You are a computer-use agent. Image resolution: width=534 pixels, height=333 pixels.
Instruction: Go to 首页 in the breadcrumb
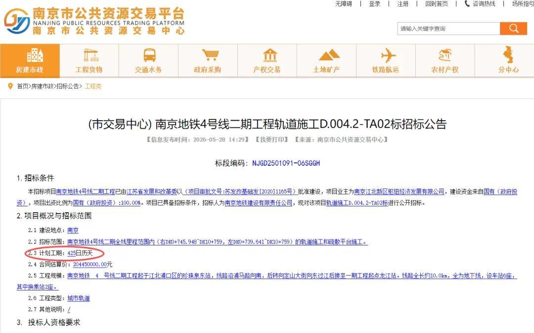tap(22, 86)
